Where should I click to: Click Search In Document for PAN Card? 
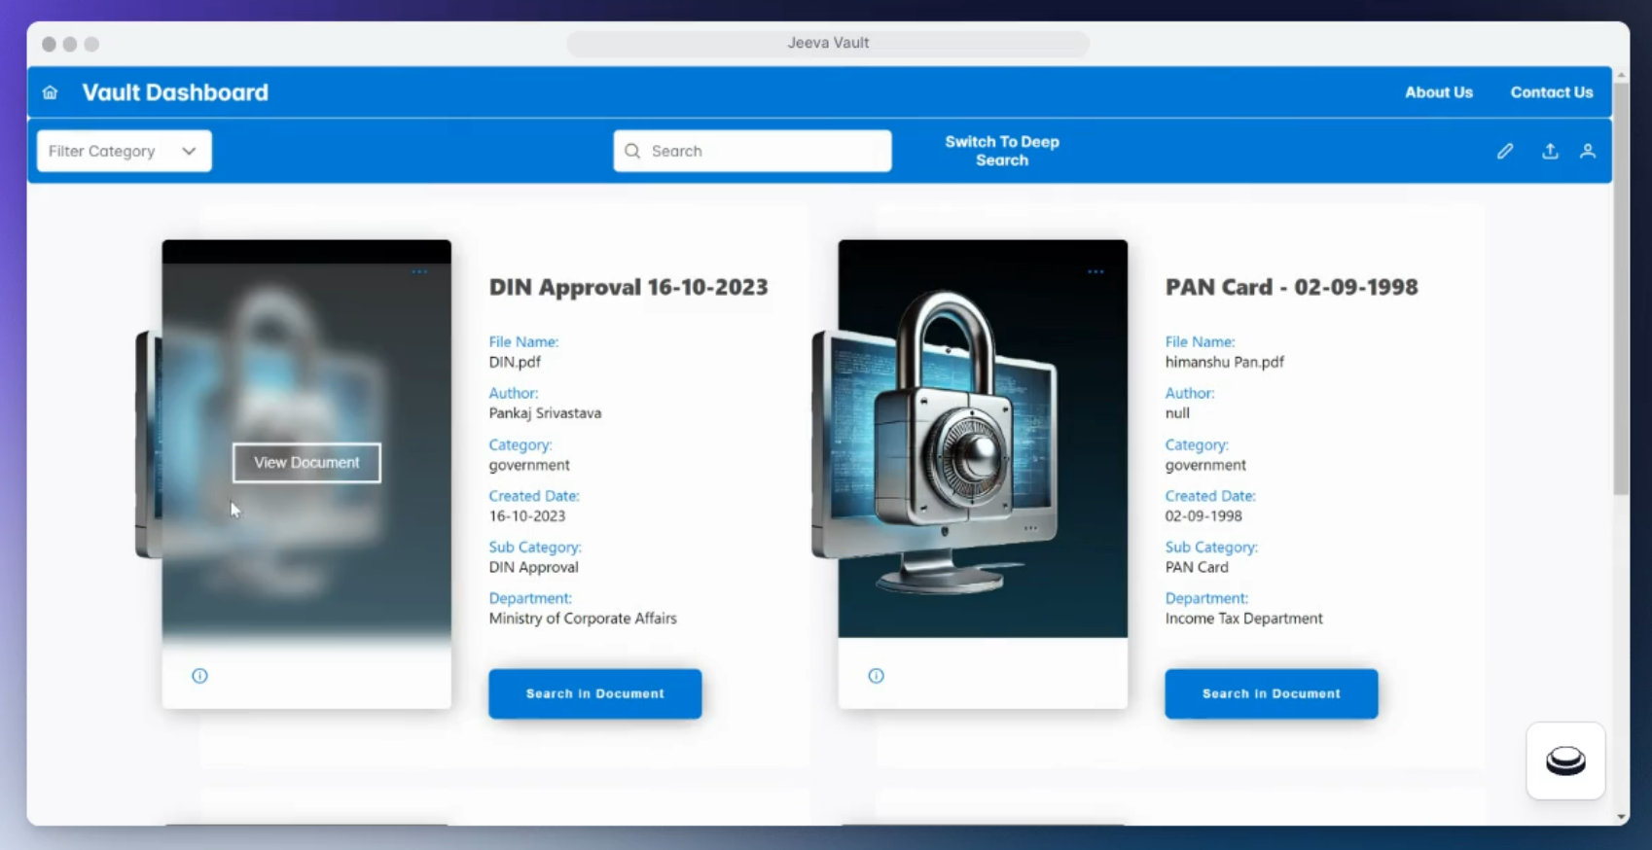pyautogui.click(x=1272, y=693)
